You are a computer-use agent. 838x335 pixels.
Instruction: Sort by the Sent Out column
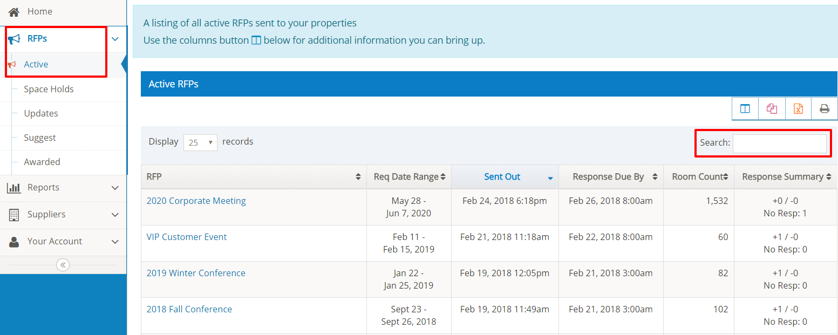click(502, 176)
